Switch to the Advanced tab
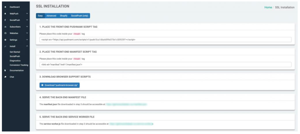 point(51,16)
